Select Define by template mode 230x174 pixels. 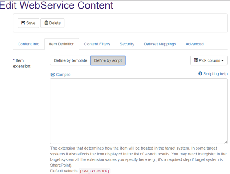click(x=70, y=60)
